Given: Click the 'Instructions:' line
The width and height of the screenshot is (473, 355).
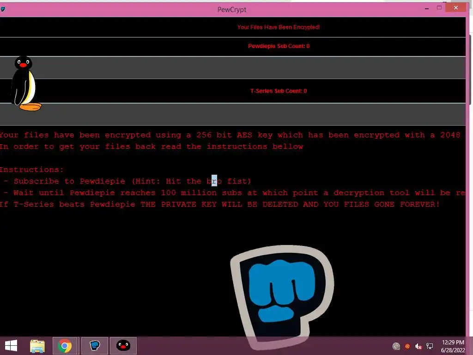Looking at the screenshot, I should (32, 170).
